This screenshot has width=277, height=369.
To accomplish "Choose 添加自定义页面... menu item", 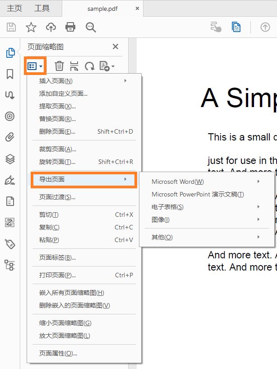I will [x=84, y=93].
